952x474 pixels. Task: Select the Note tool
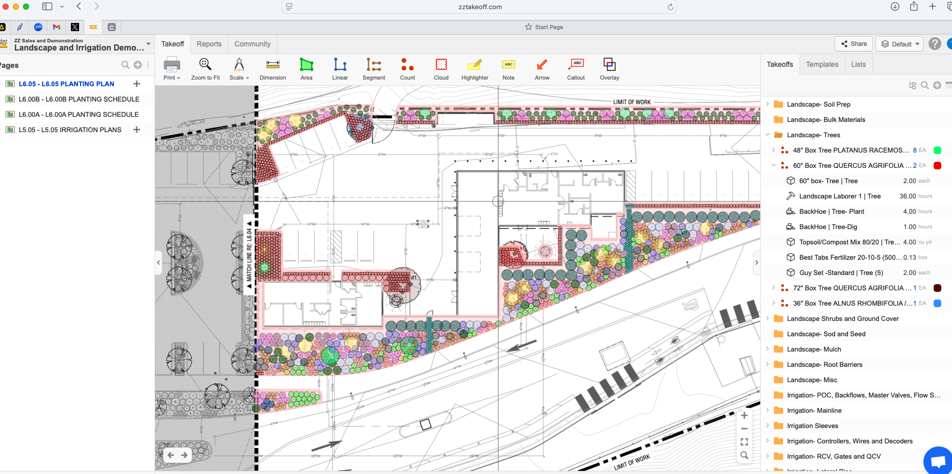point(509,68)
